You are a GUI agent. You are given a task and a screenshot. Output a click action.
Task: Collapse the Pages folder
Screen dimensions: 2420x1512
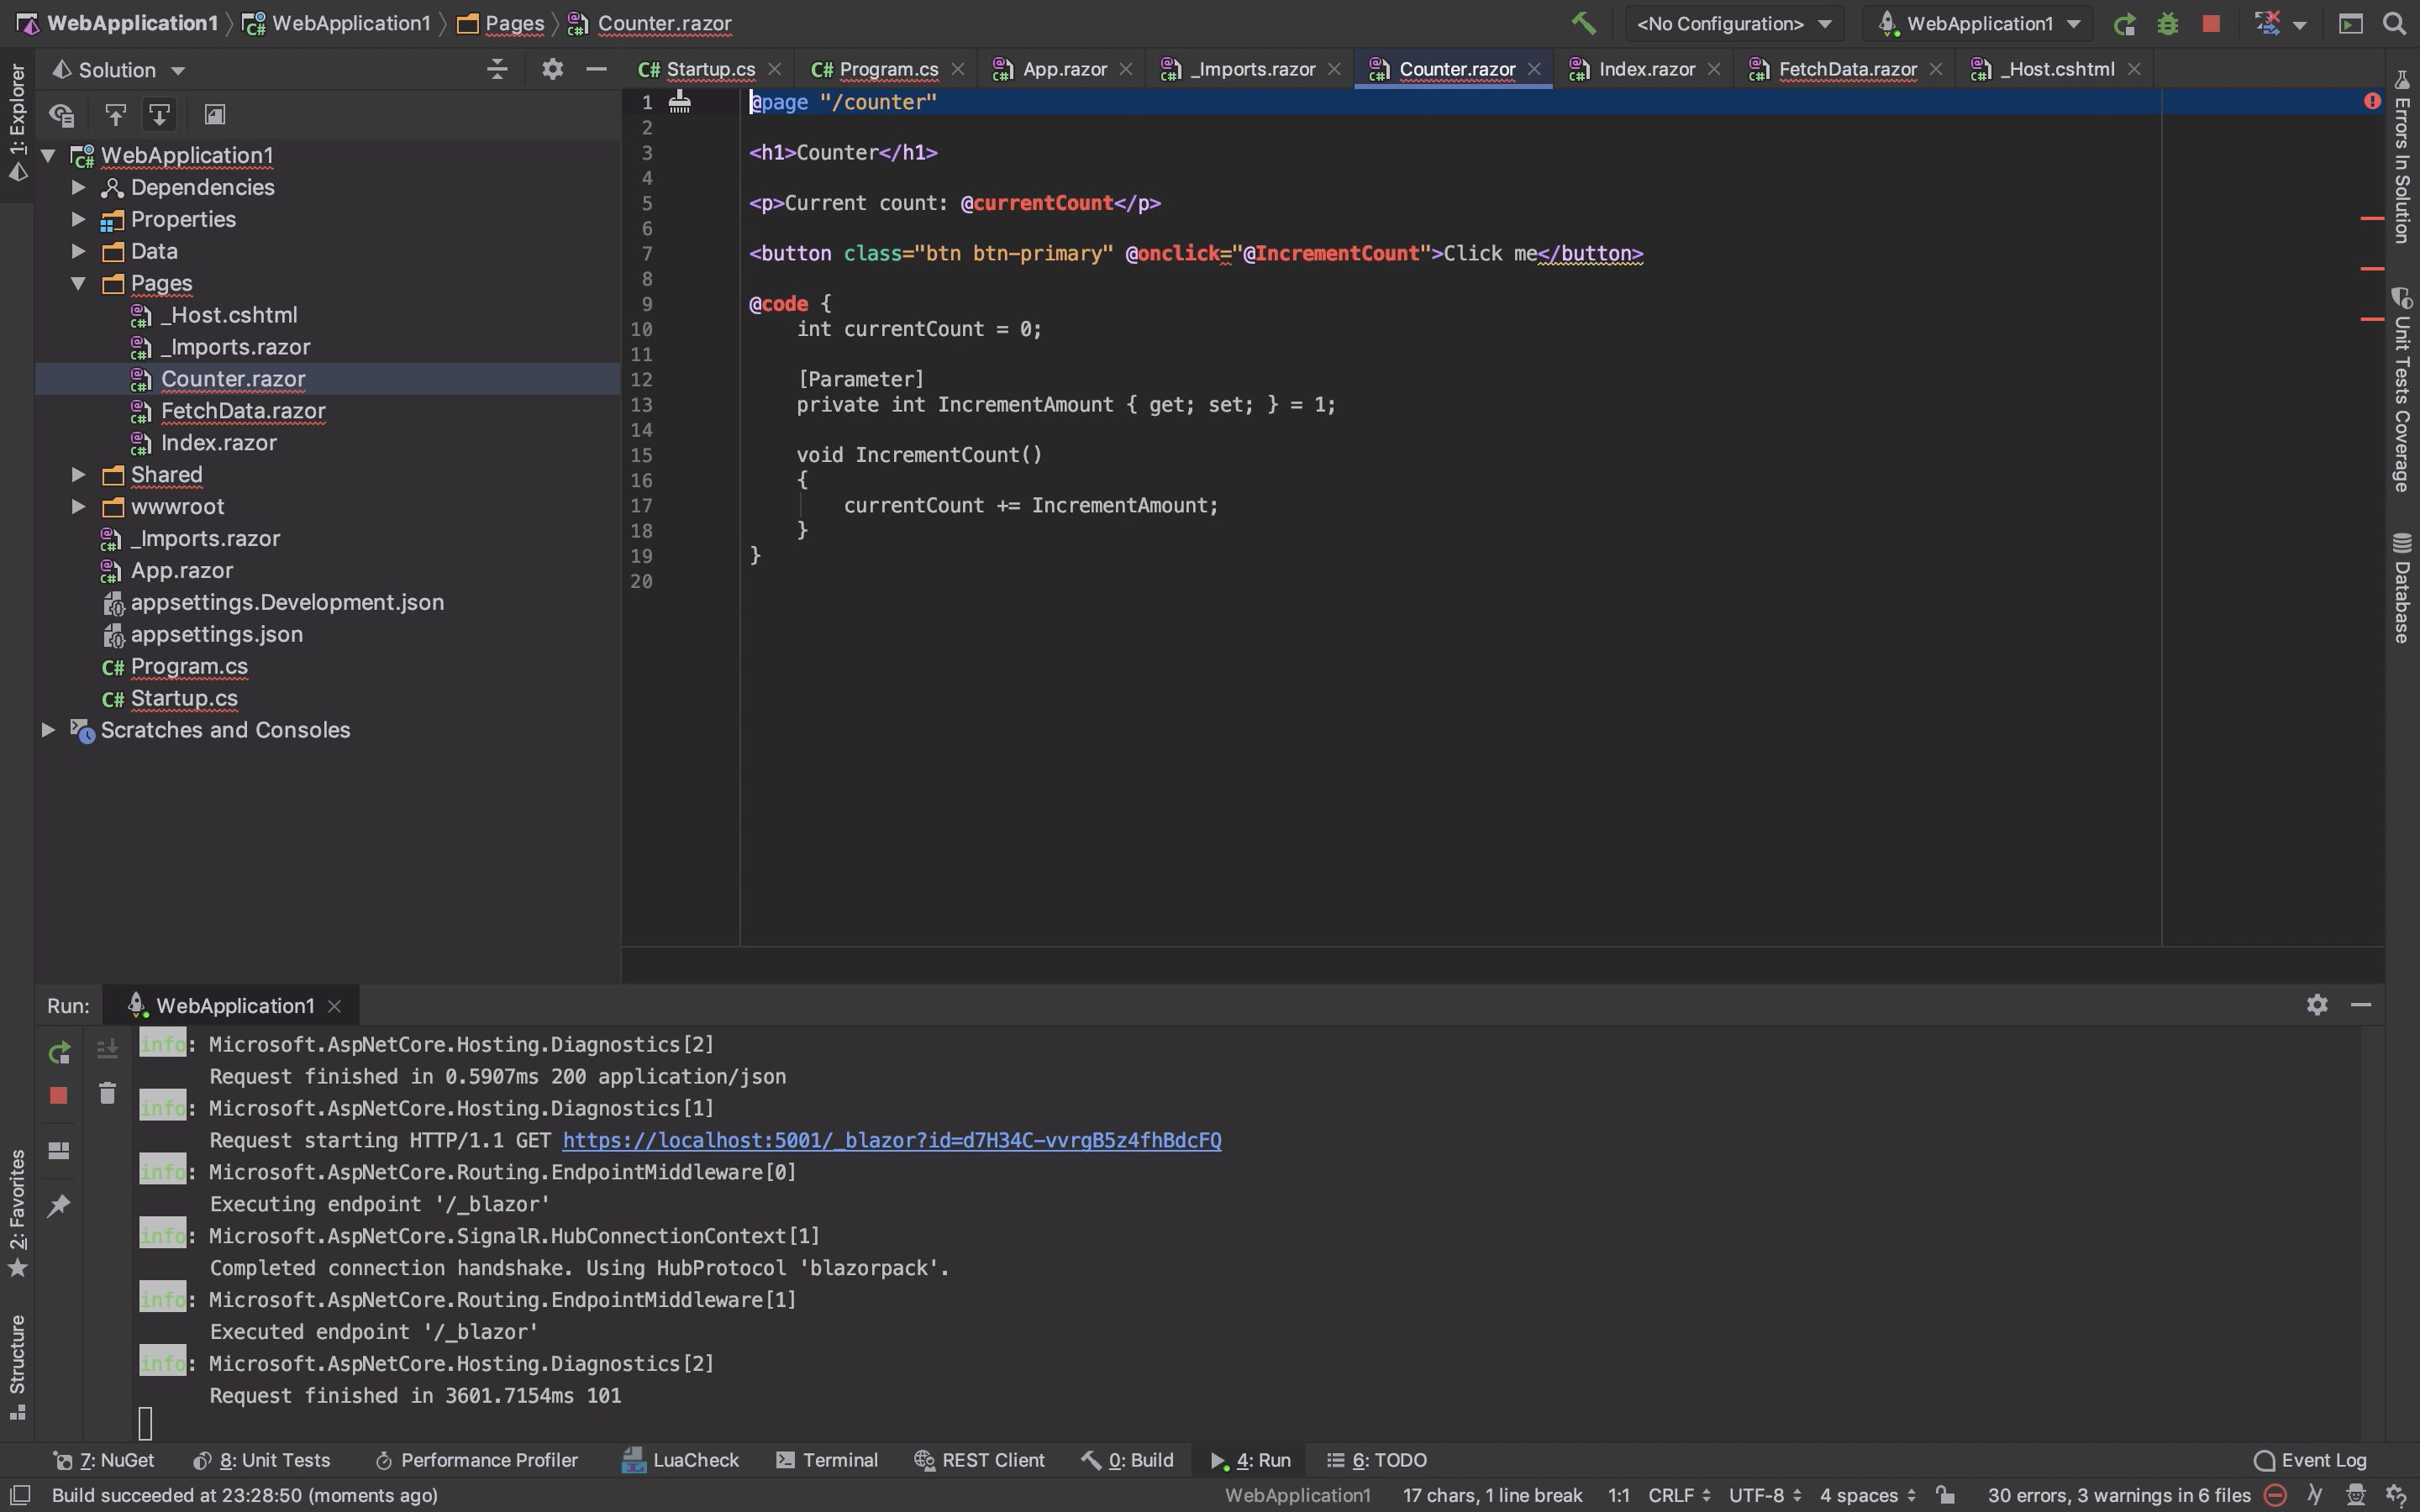[x=78, y=283]
